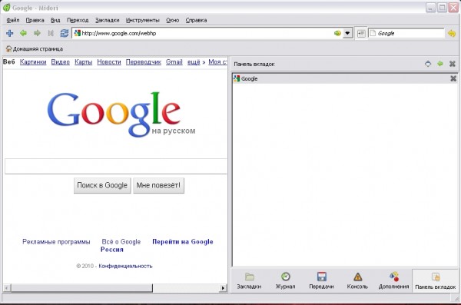
Task: Click the Веб label on Google bar
Action: 8,61
